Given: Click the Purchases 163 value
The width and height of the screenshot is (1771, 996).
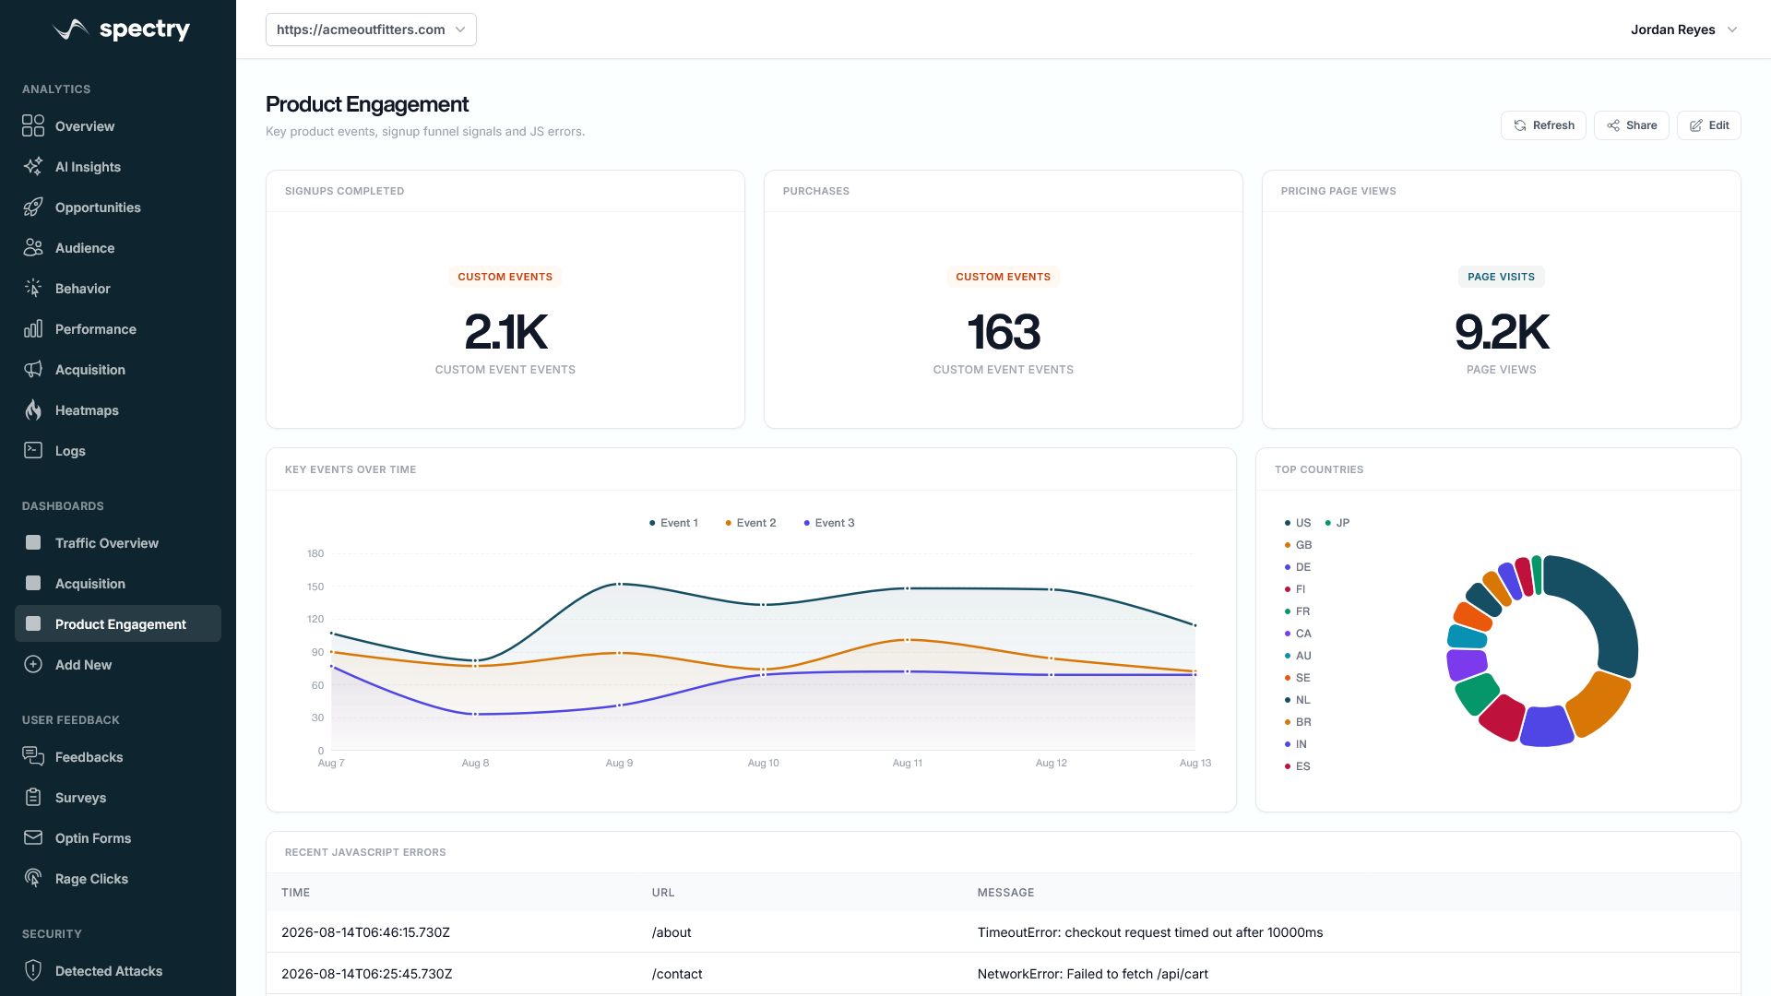Looking at the screenshot, I should tap(1004, 332).
